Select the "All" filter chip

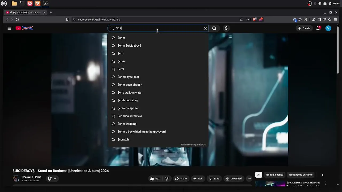click(259, 175)
